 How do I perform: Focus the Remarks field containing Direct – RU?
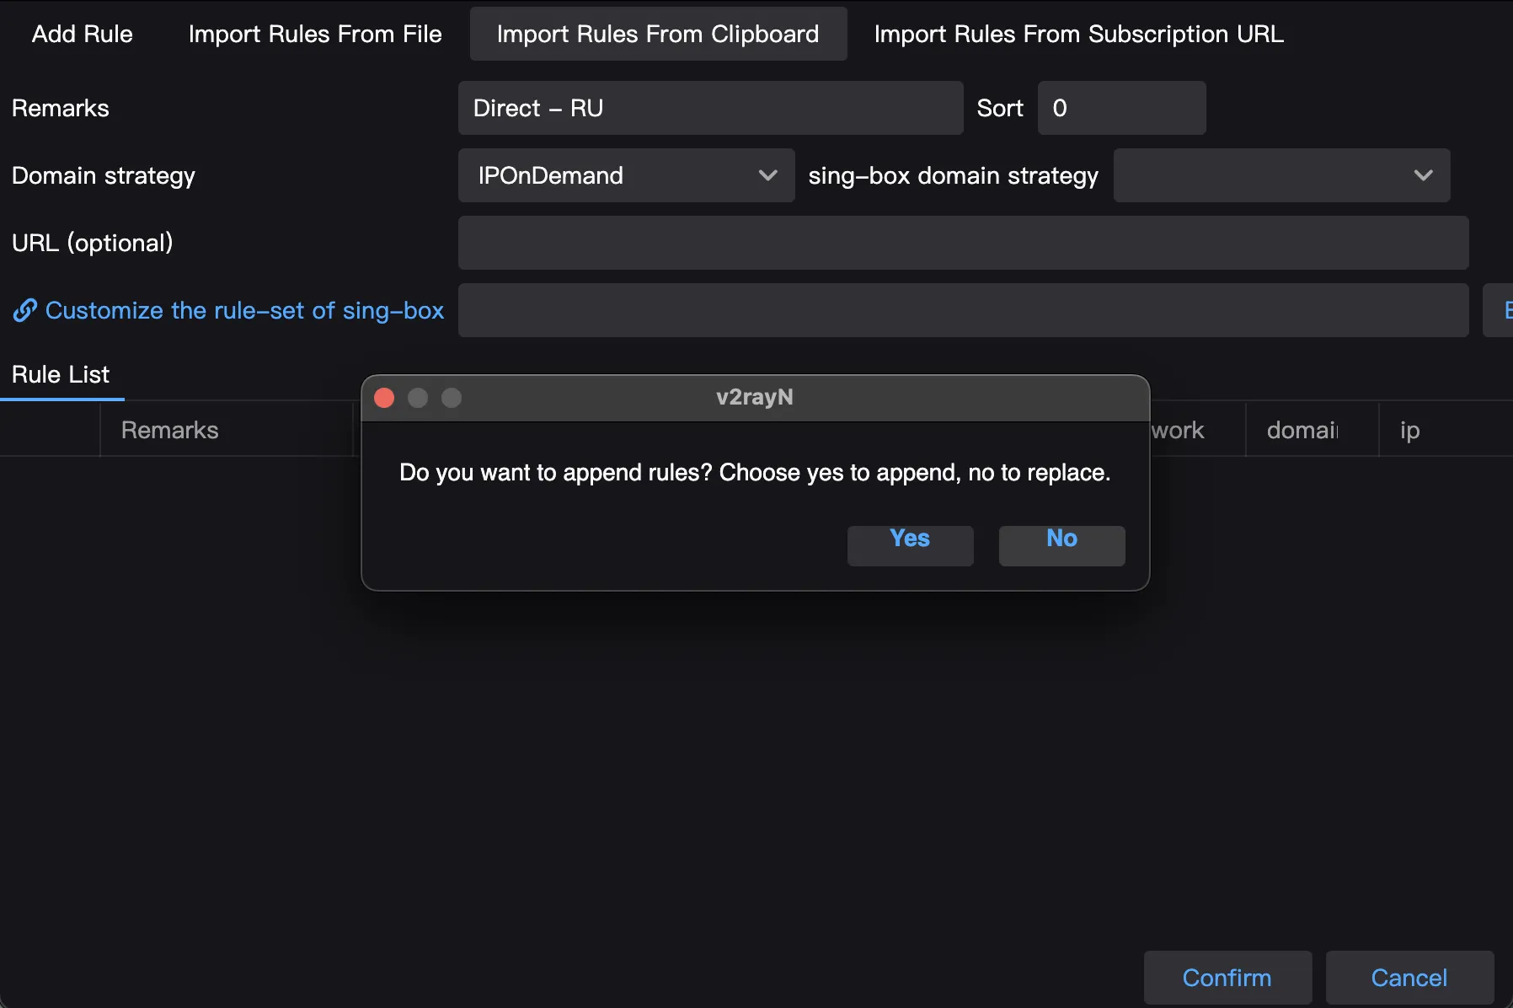pyautogui.click(x=709, y=108)
